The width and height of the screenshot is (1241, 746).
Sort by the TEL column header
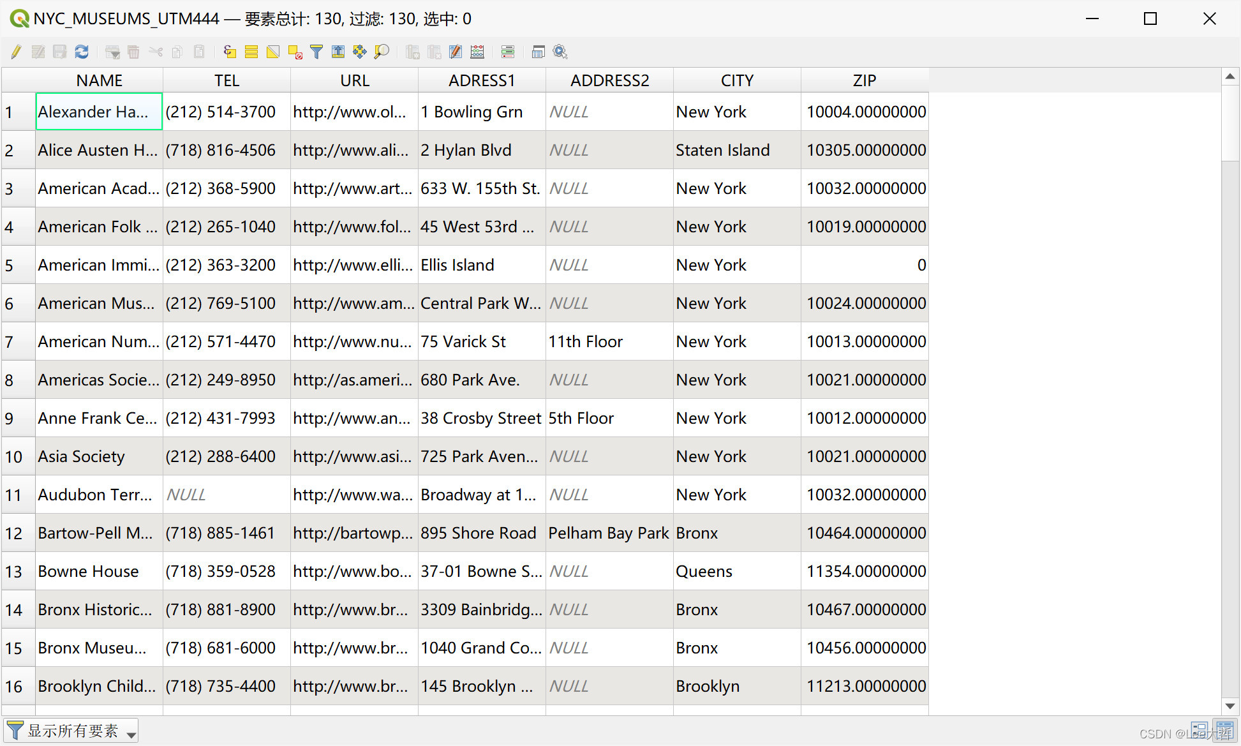click(227, 80)
